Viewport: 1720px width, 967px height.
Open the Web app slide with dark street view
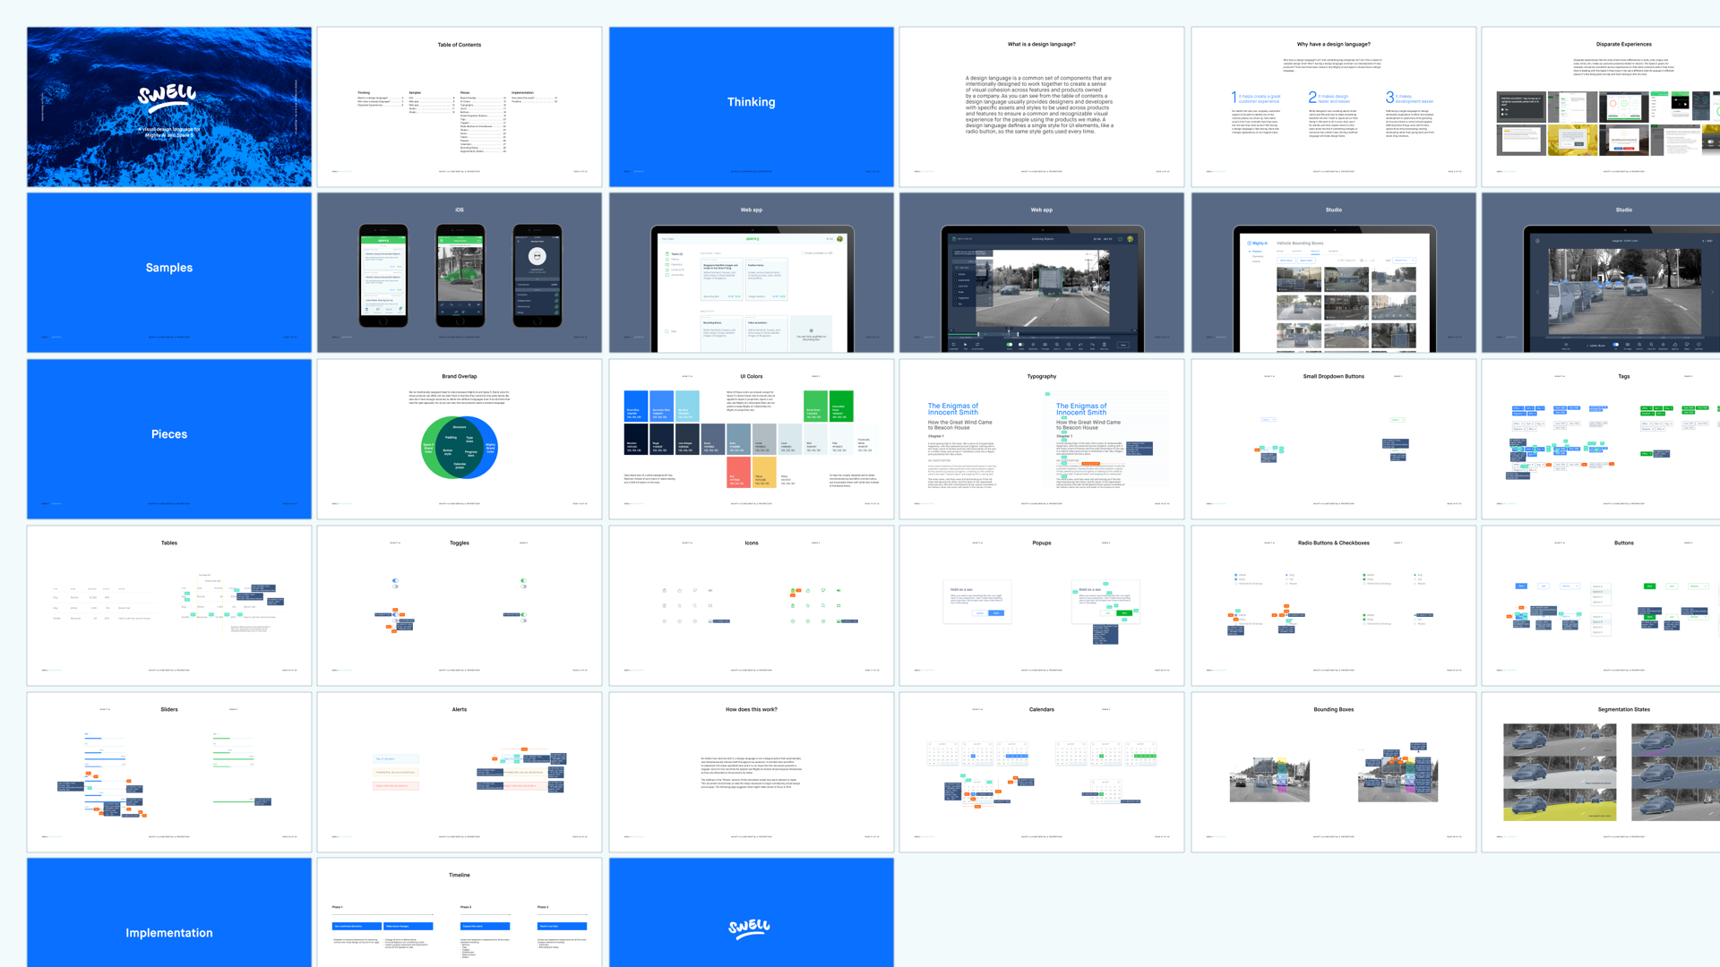point(1042,272)
